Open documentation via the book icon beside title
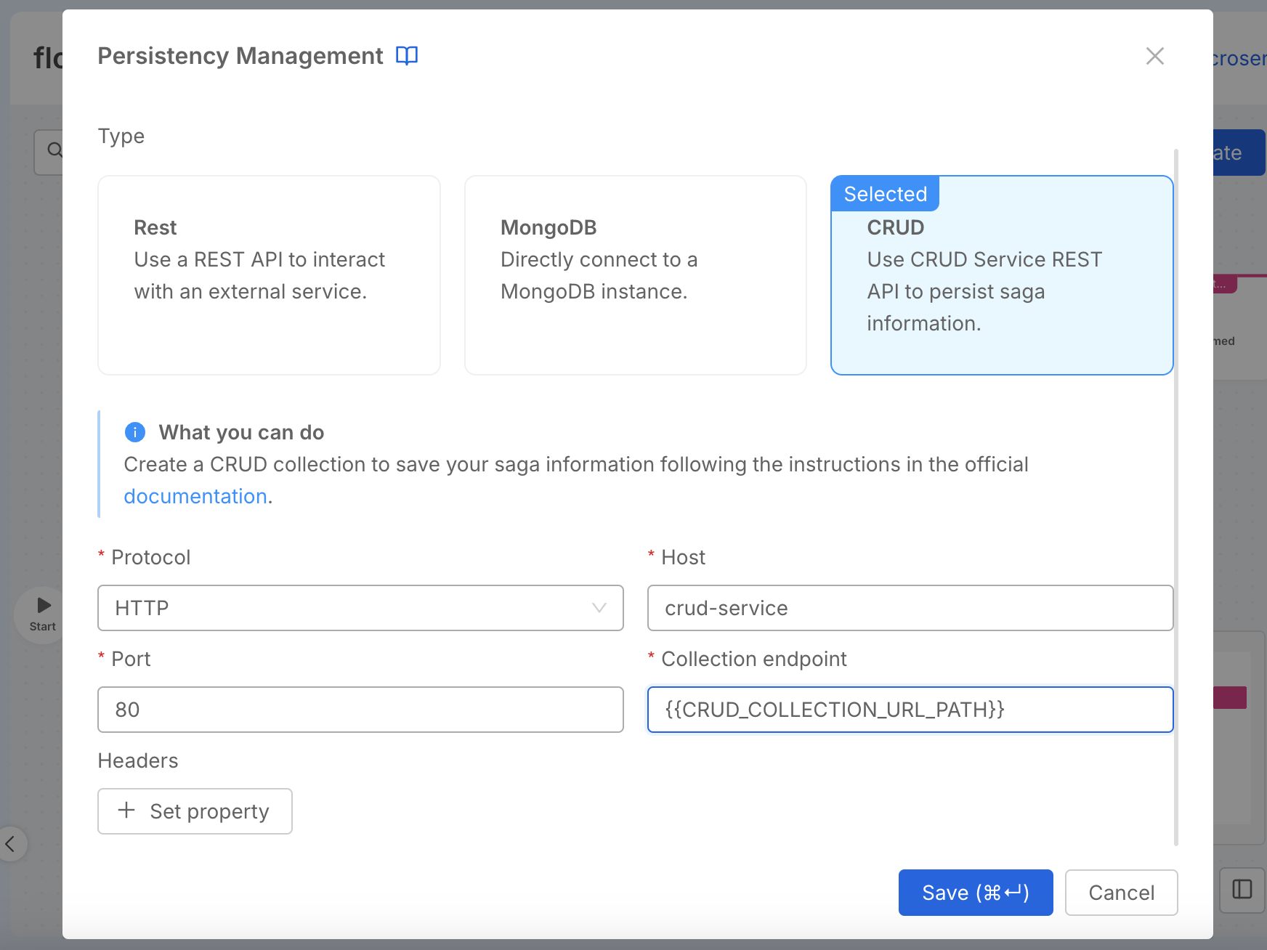The width and height of the screenshot is (1267, 950). [407, 56]
